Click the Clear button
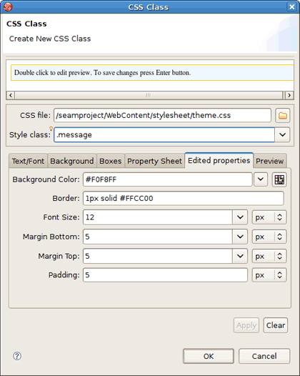300x376 pixels. tap(276, 325)
